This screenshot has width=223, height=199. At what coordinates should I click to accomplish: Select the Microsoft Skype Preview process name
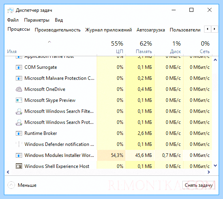coord(50,100)
